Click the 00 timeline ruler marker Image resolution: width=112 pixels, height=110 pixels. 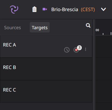click(97, 30)
